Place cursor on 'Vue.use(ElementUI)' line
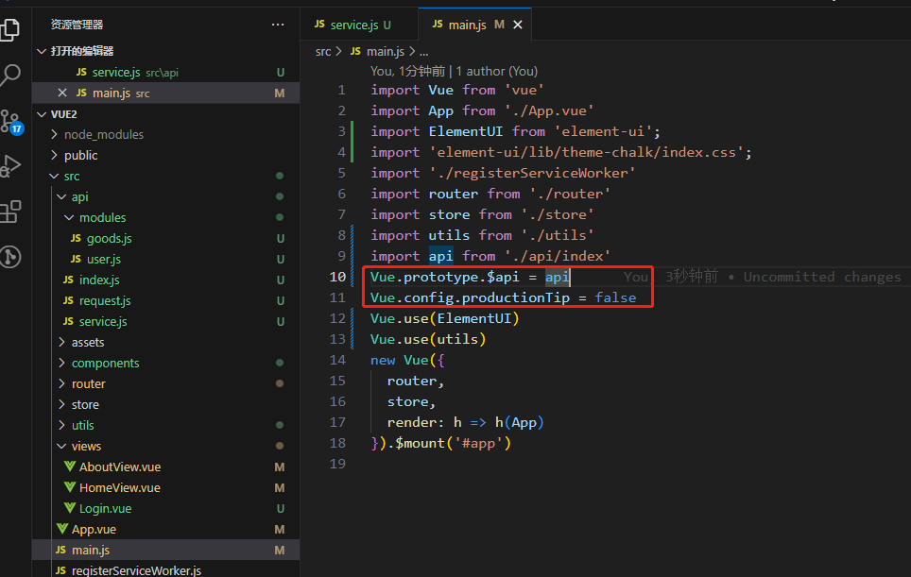The height and width of the screenshot is (577, 911). (444, 318)
